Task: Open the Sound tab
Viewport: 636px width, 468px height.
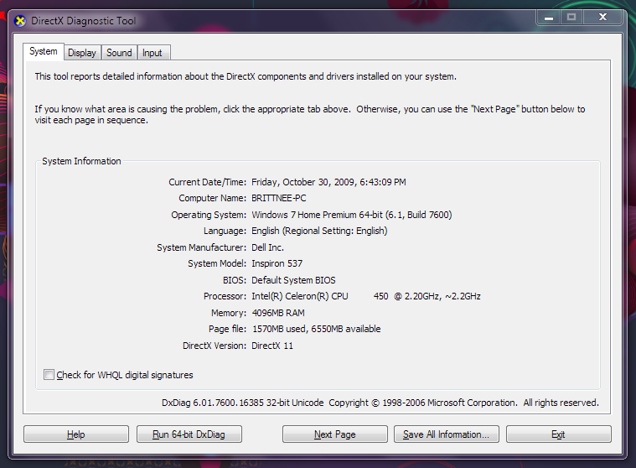Action: coord(119,53)
